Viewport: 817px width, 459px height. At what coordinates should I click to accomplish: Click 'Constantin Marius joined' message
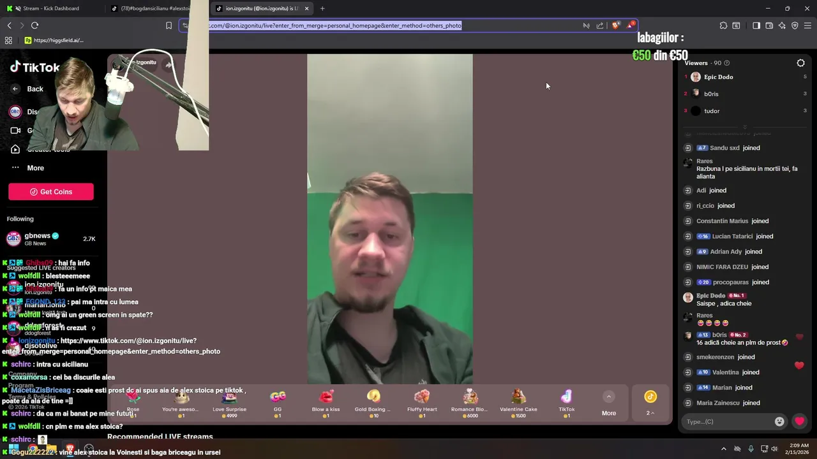click(732, 221)
